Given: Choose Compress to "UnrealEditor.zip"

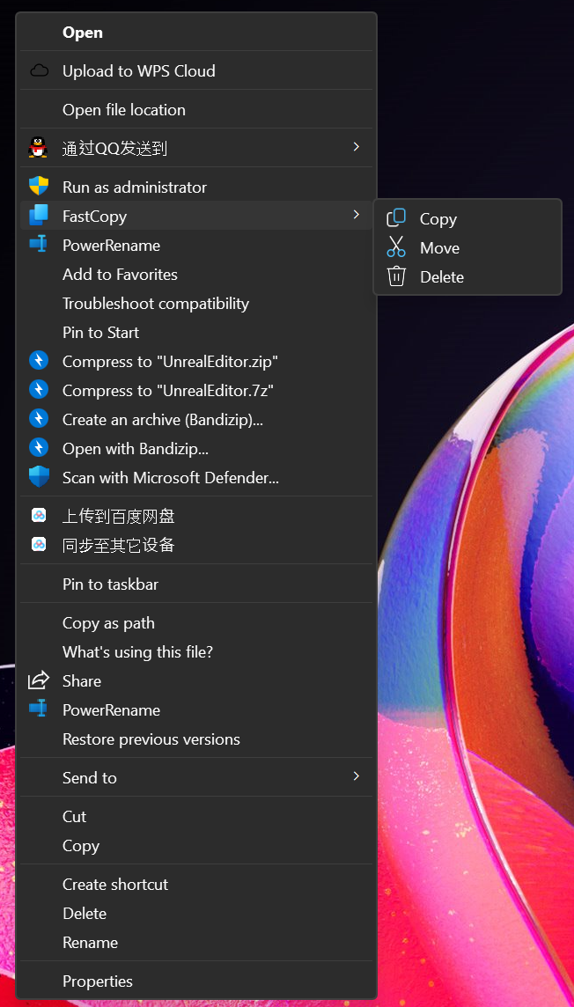Looking at the screenshot, I should coord(196,361).
